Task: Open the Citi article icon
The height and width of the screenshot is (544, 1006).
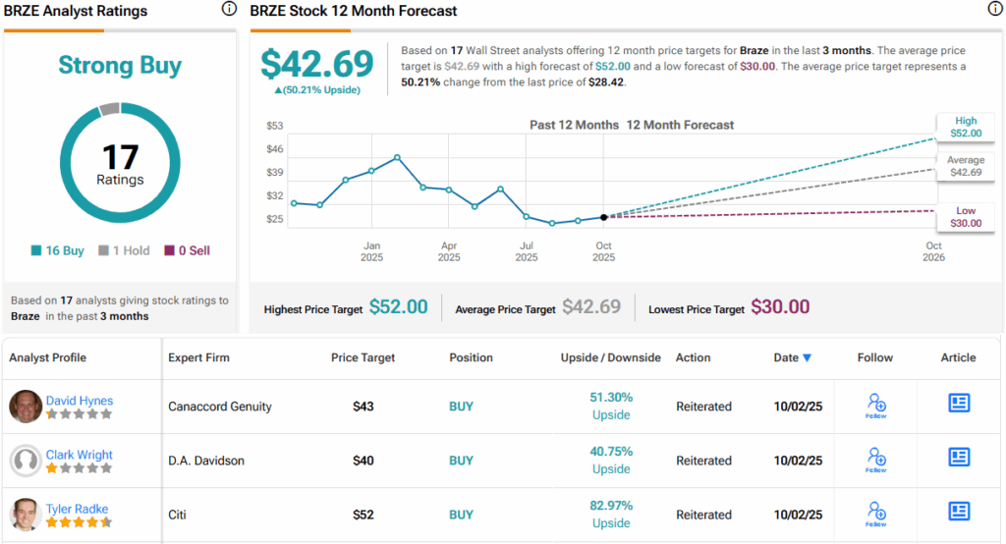Action: click(x=959, y=512)
